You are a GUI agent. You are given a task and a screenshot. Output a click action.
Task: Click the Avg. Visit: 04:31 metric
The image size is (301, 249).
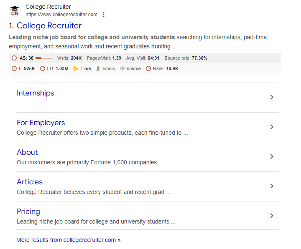143,58
